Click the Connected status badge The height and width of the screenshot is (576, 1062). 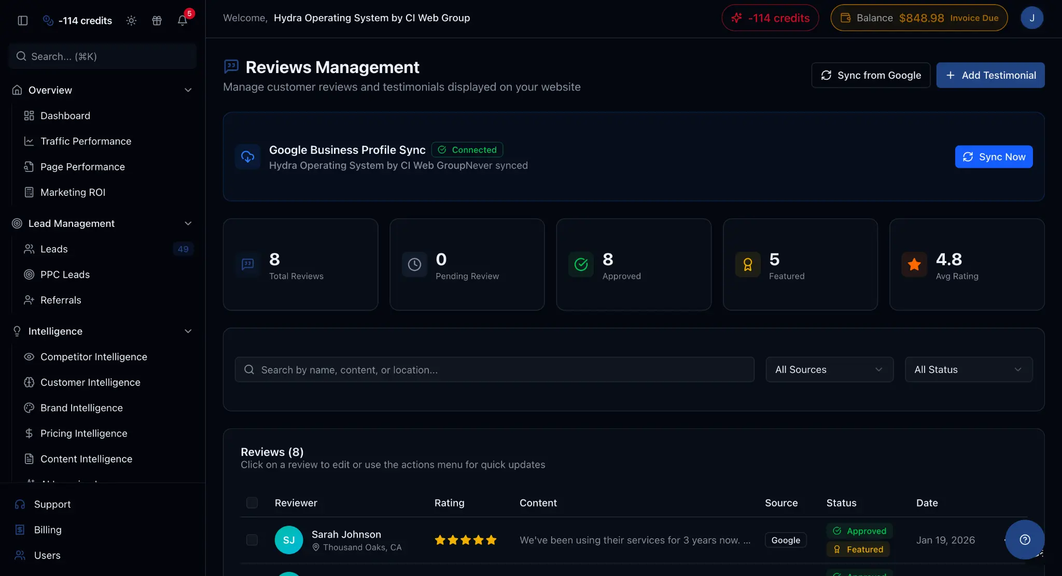point(467,150)
